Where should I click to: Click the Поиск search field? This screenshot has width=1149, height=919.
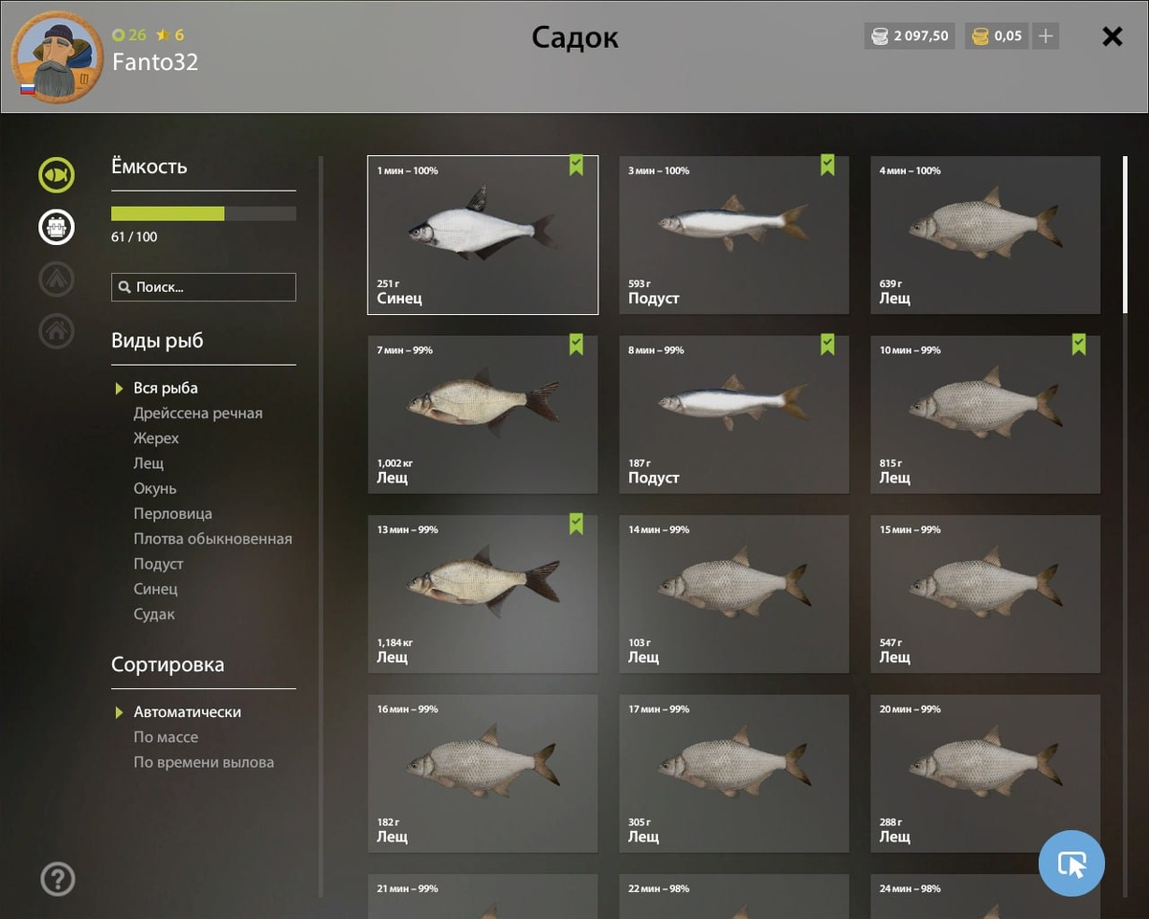(203, 287)
